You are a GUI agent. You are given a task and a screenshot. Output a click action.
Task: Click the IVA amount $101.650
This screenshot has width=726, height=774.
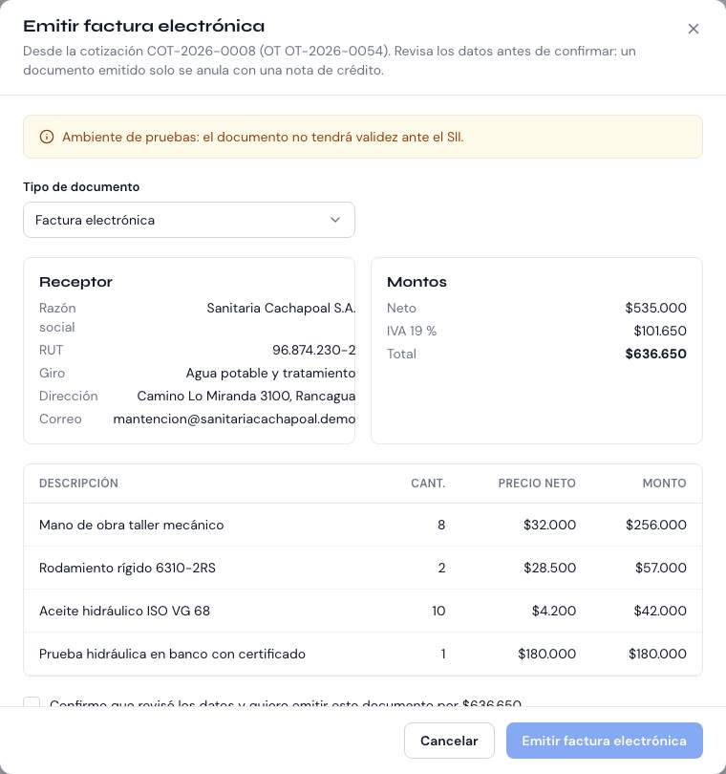[x=660, y=331]
